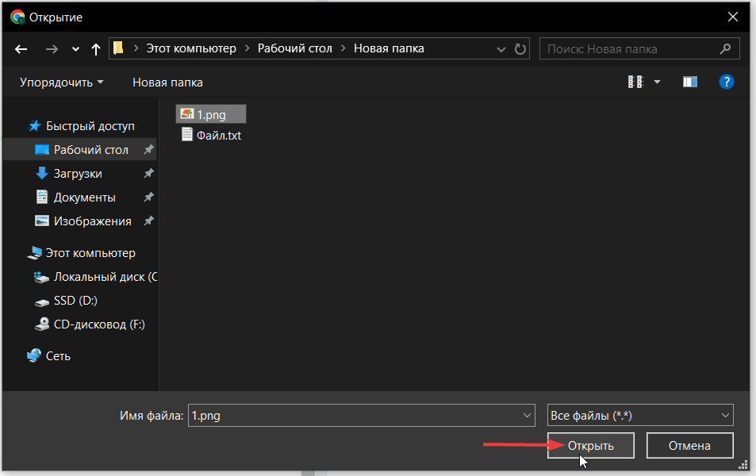The width and height of the screenshot is (756, 476).
Task: Refresh the current folder view
Action: click(520, 48)
